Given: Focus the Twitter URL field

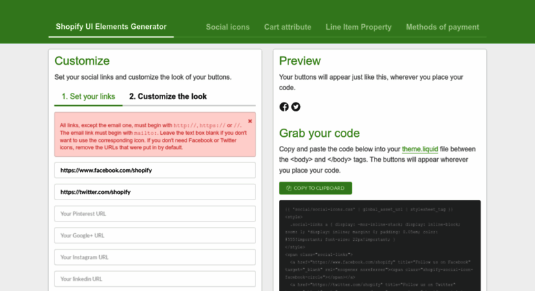Looking at the screenshot, I should tap(155, 192).
